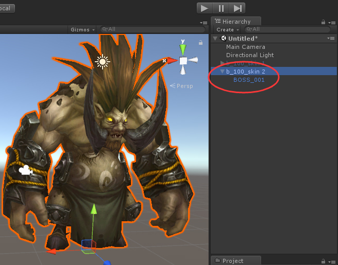Toggle Persp projection label
The width and height of the screenshot is (338, 265).
pyautogui.click(x=181, y=86)
